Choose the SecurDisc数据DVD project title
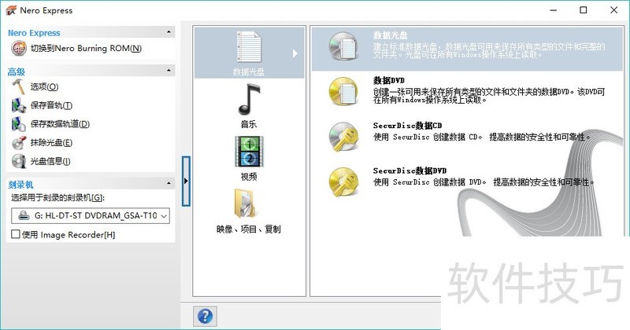Viewport: 630px width, 330px height. pos(409,170)
